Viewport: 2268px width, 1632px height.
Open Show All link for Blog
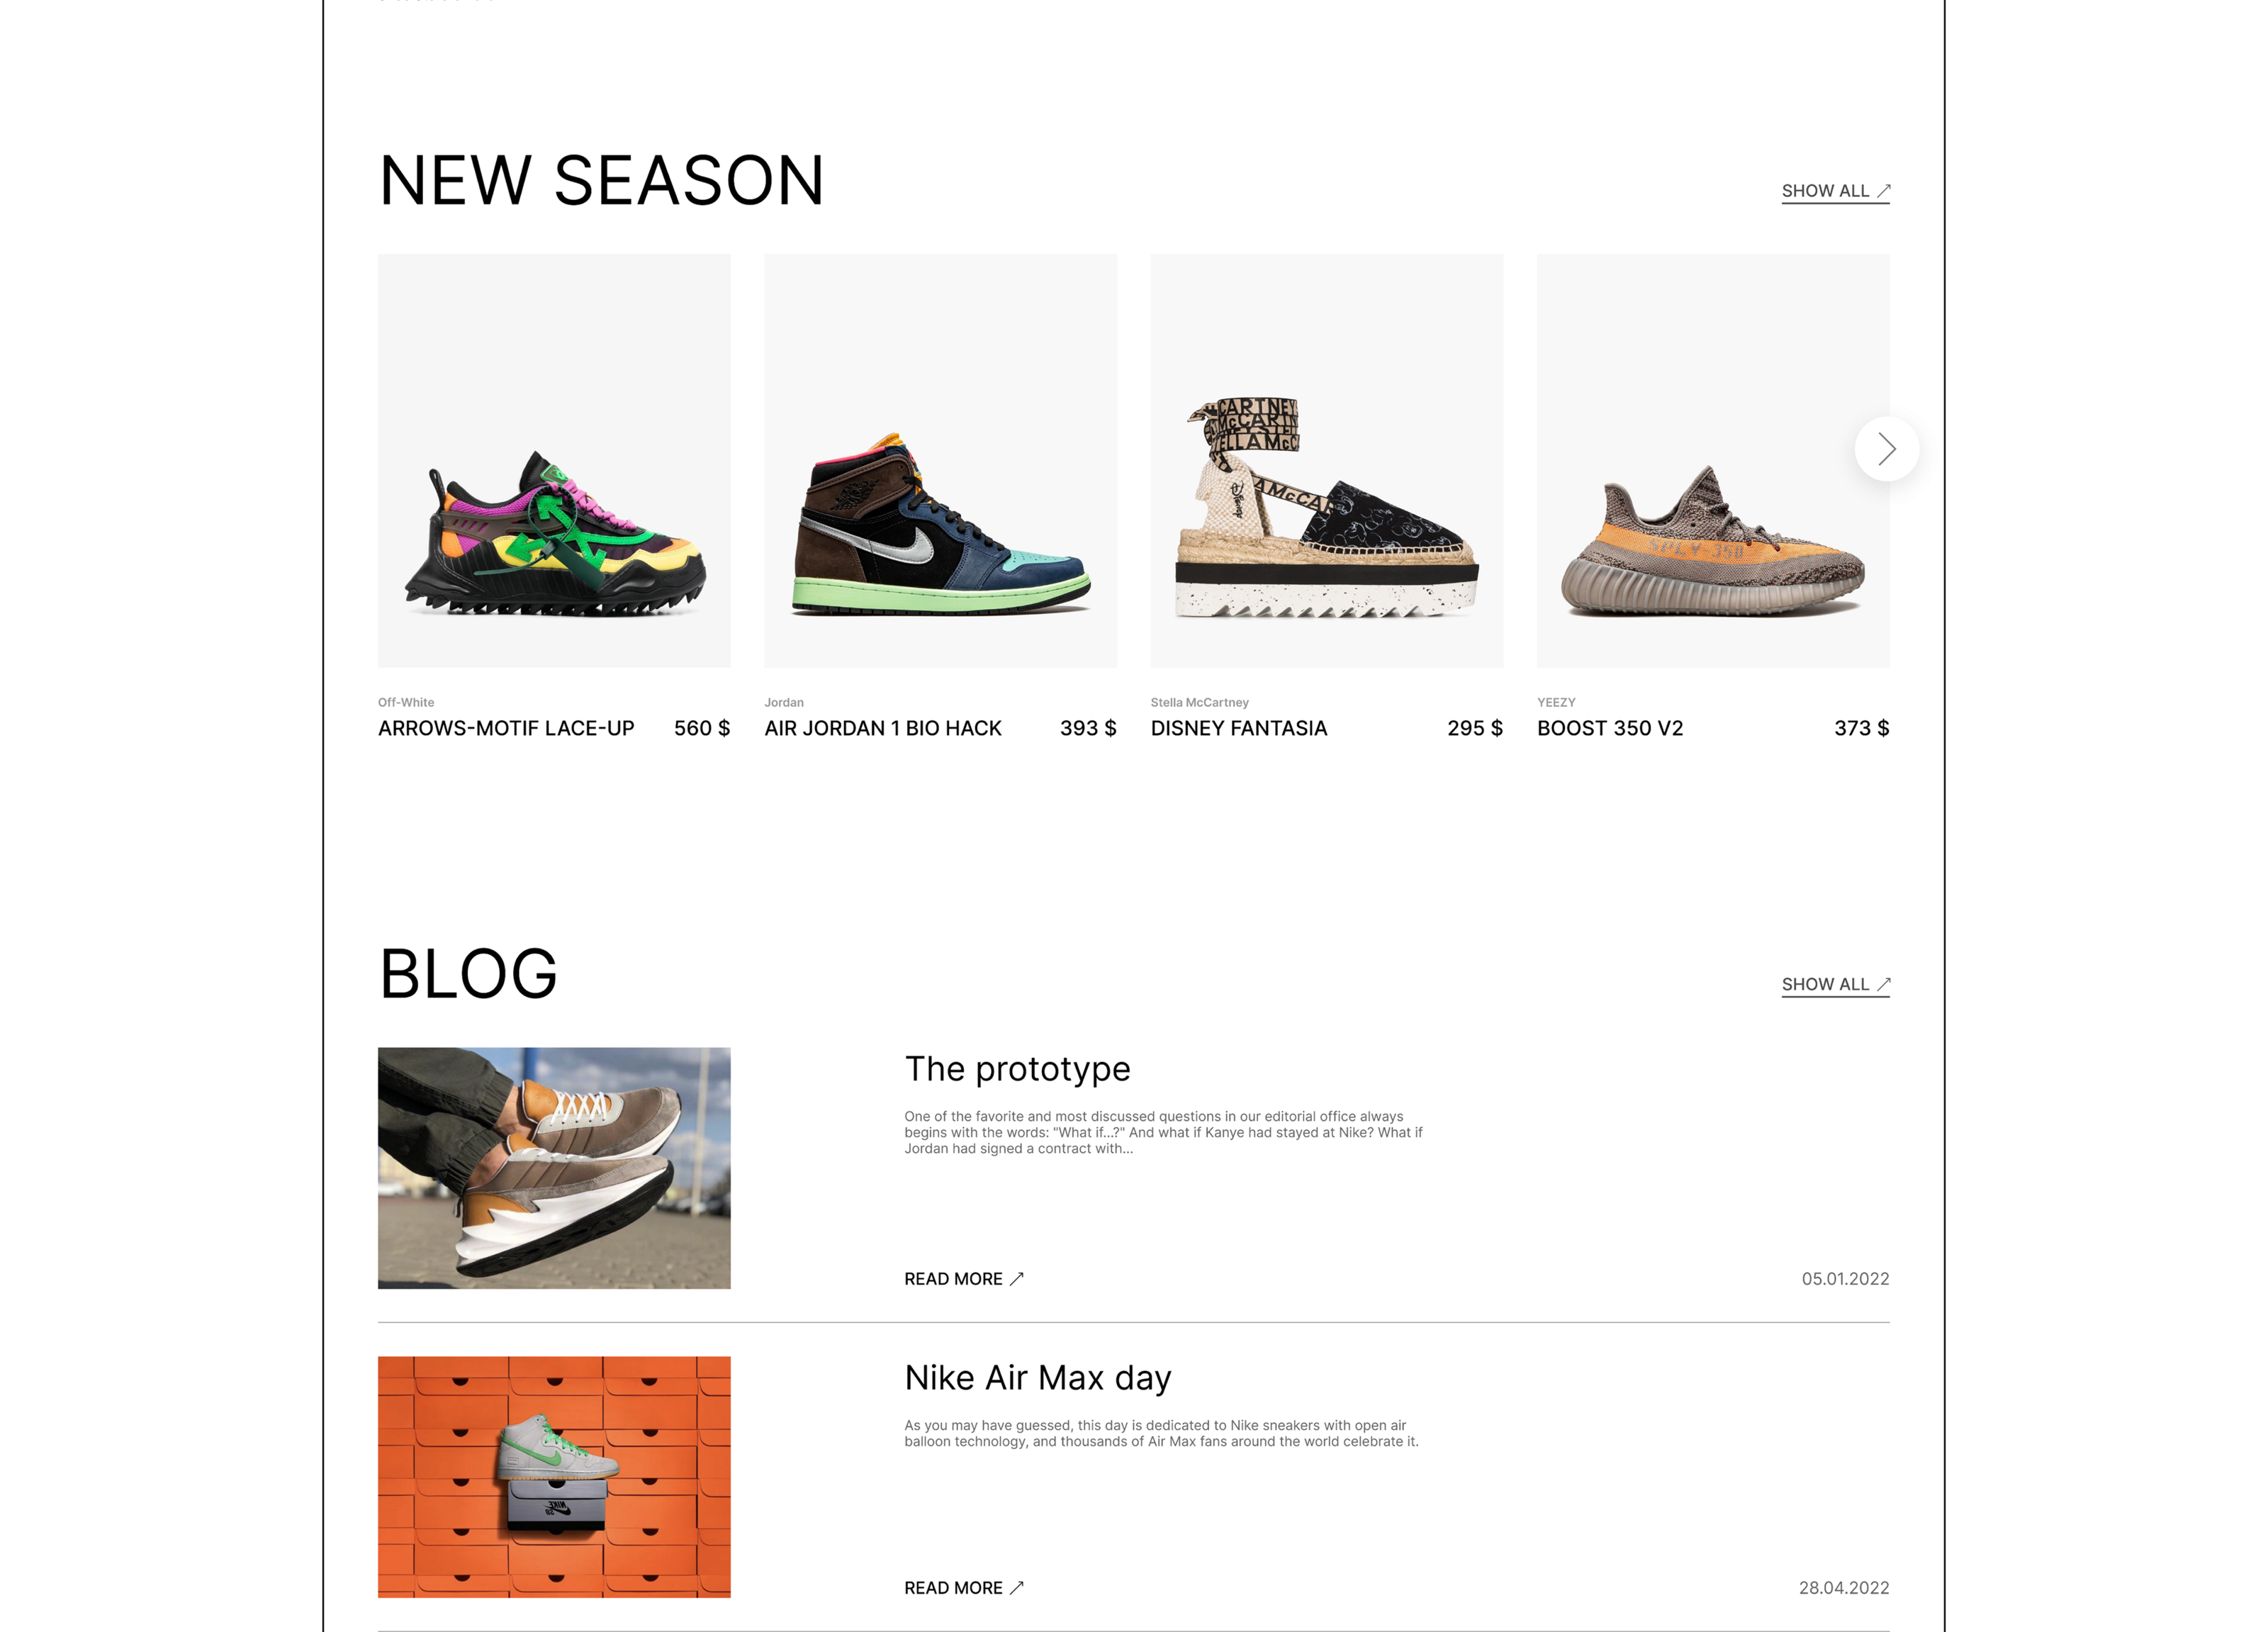1835,985
